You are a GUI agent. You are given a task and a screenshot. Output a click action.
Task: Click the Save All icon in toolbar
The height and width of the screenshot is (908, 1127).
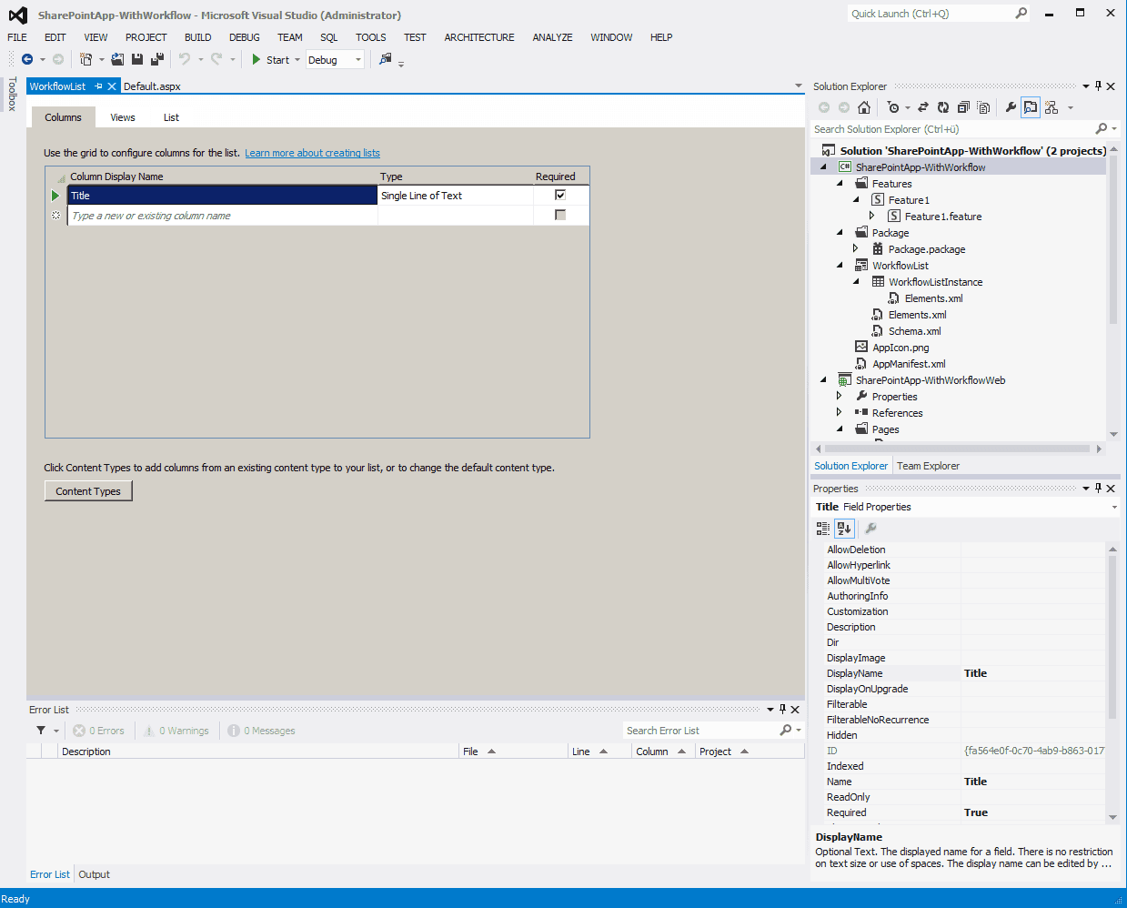(x=156, y=60)
